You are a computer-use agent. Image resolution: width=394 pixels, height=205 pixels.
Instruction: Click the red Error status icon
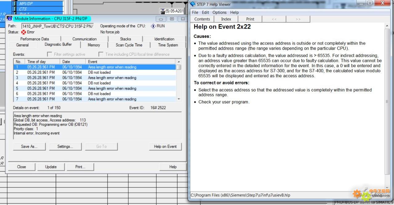(23, 32)
